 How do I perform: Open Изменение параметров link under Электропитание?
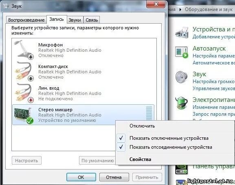pos(214,107)
